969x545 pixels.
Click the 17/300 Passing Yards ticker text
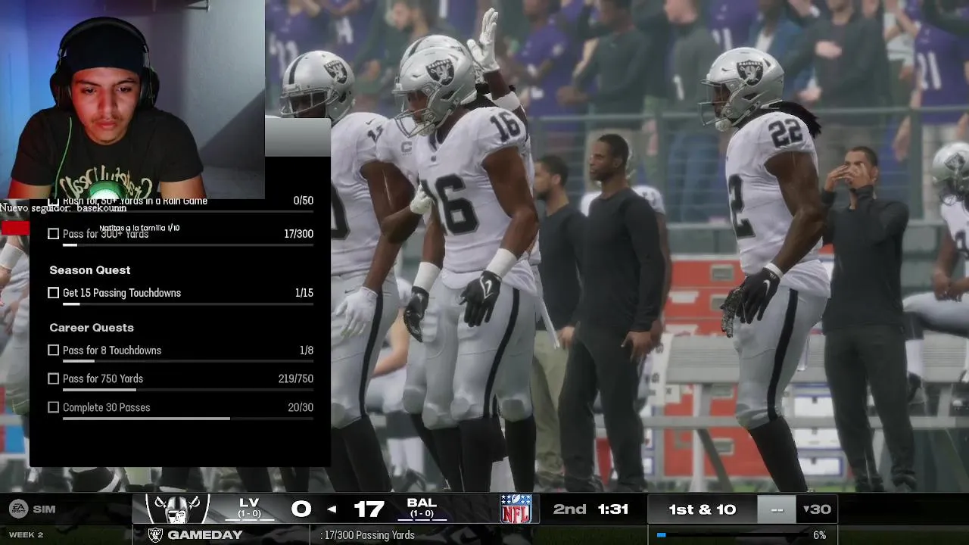[368, 535]
